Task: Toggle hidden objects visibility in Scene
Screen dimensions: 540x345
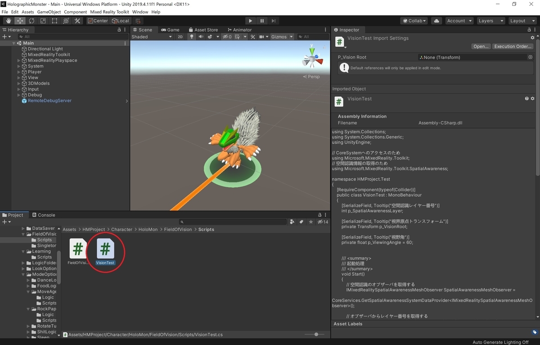Action: [227, 37]
